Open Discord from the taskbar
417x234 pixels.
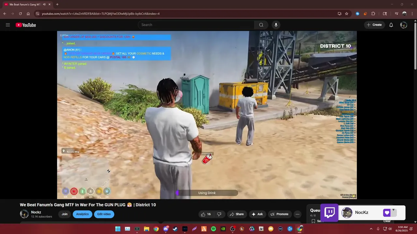(166, 229)
